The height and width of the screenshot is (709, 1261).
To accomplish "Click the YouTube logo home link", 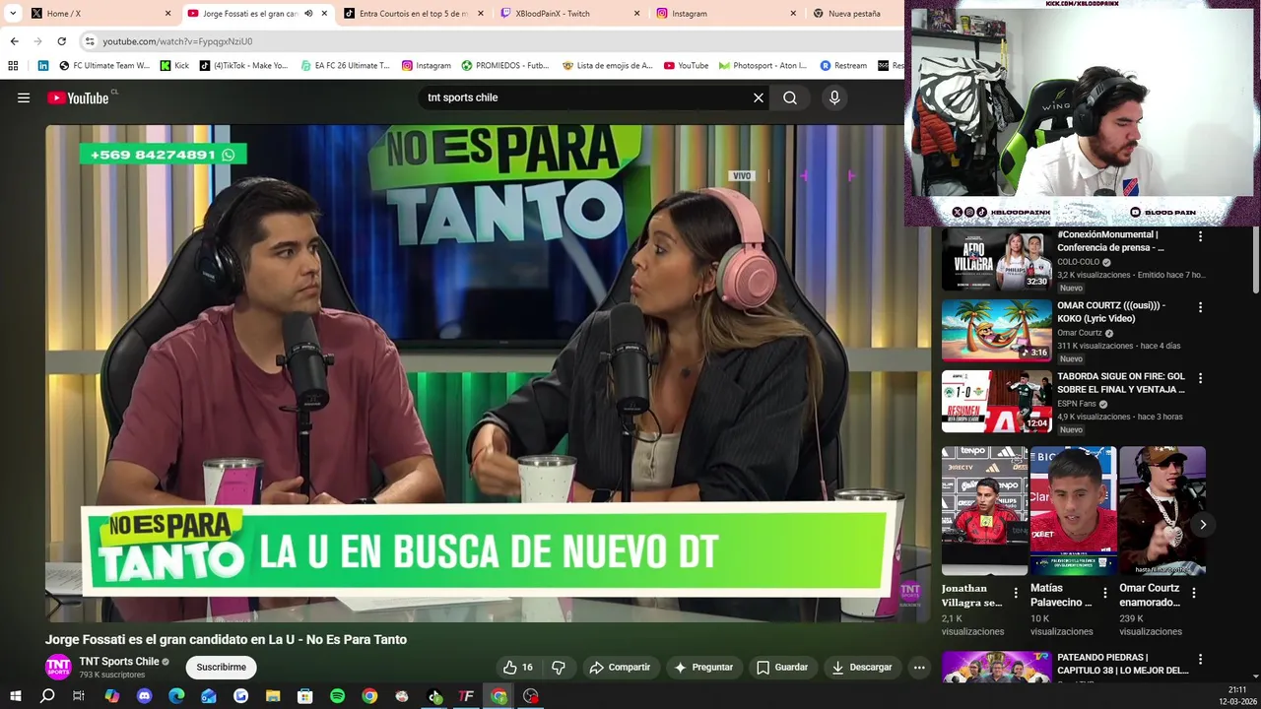I will click(78, 97).
